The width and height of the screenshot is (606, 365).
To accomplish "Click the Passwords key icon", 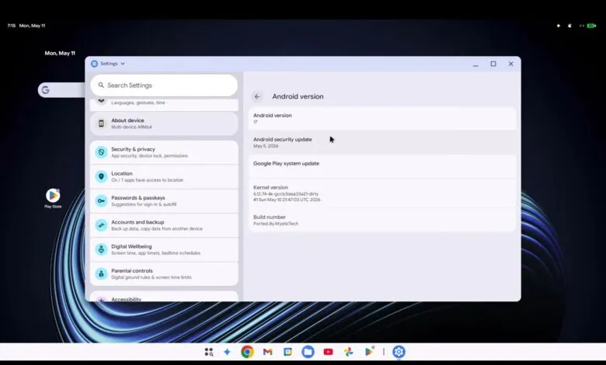I will click(x=101, y=201).
